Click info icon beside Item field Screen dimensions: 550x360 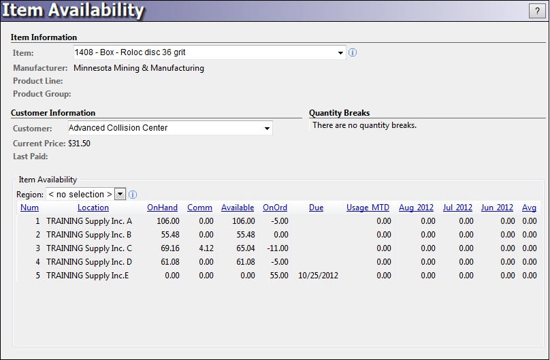(x=353, y=52)
